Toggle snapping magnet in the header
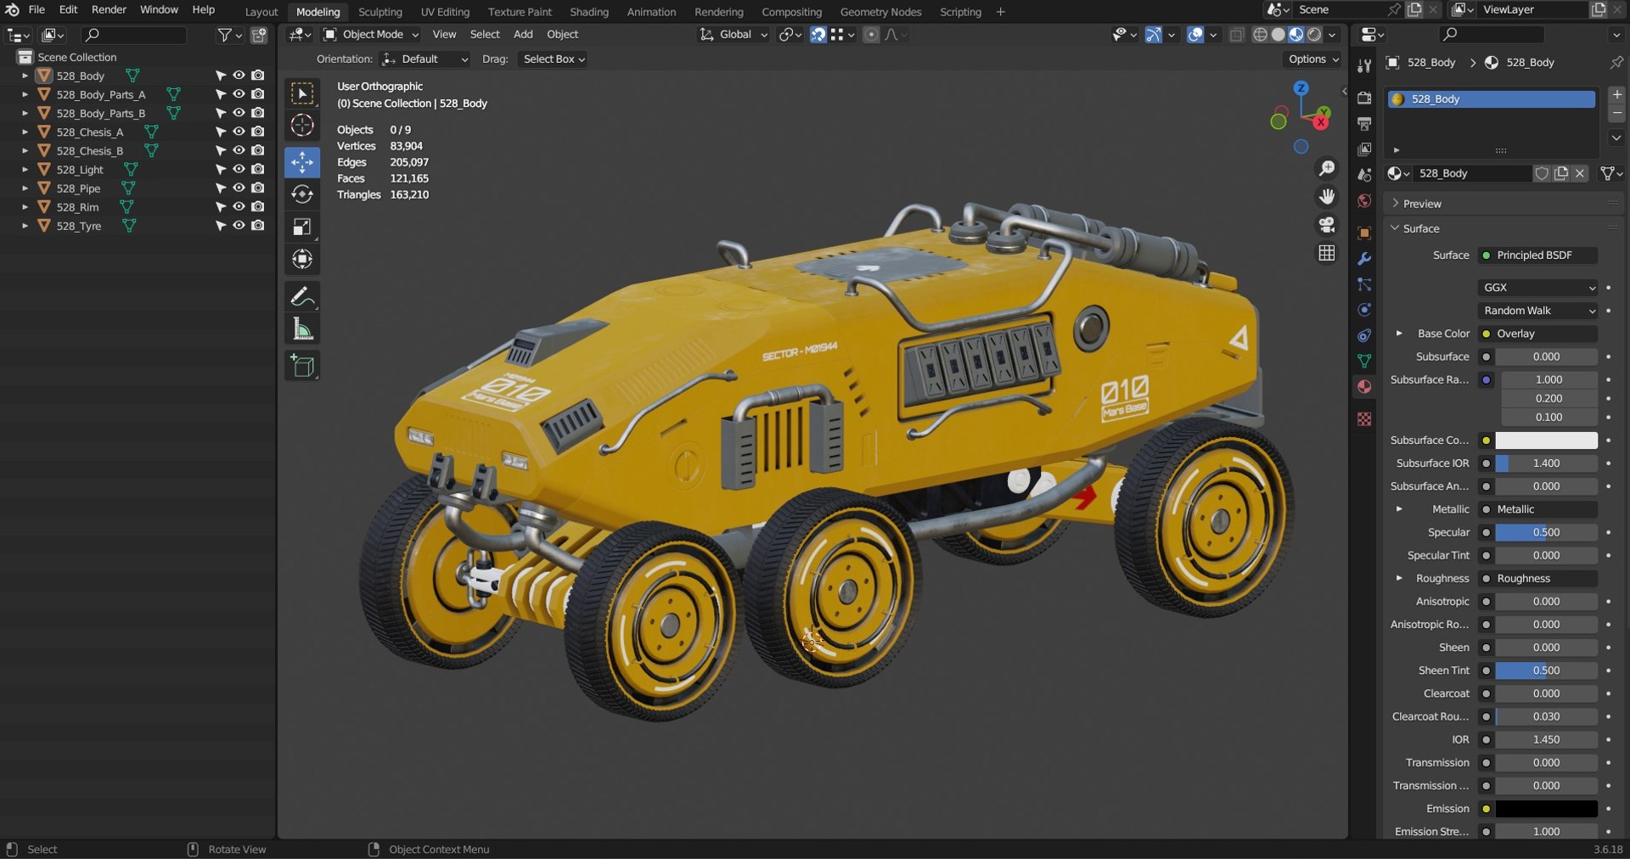Screen dimensions: 1630x859 pyautogui.click(x=818, y=35)
